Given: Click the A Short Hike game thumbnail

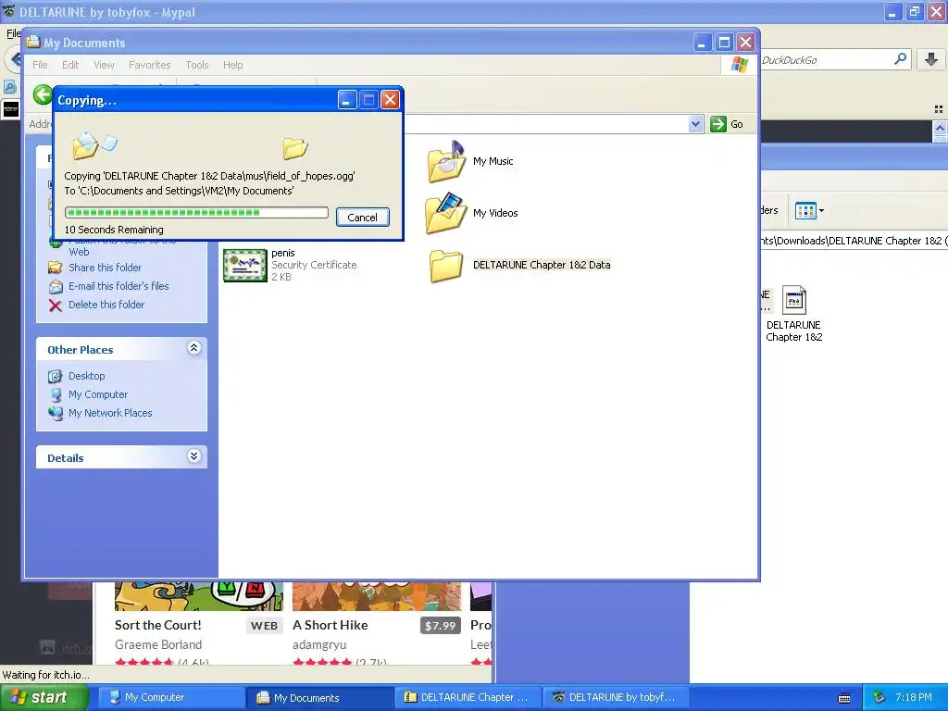Looking at the screenshot, I should (x=377, y=596).
